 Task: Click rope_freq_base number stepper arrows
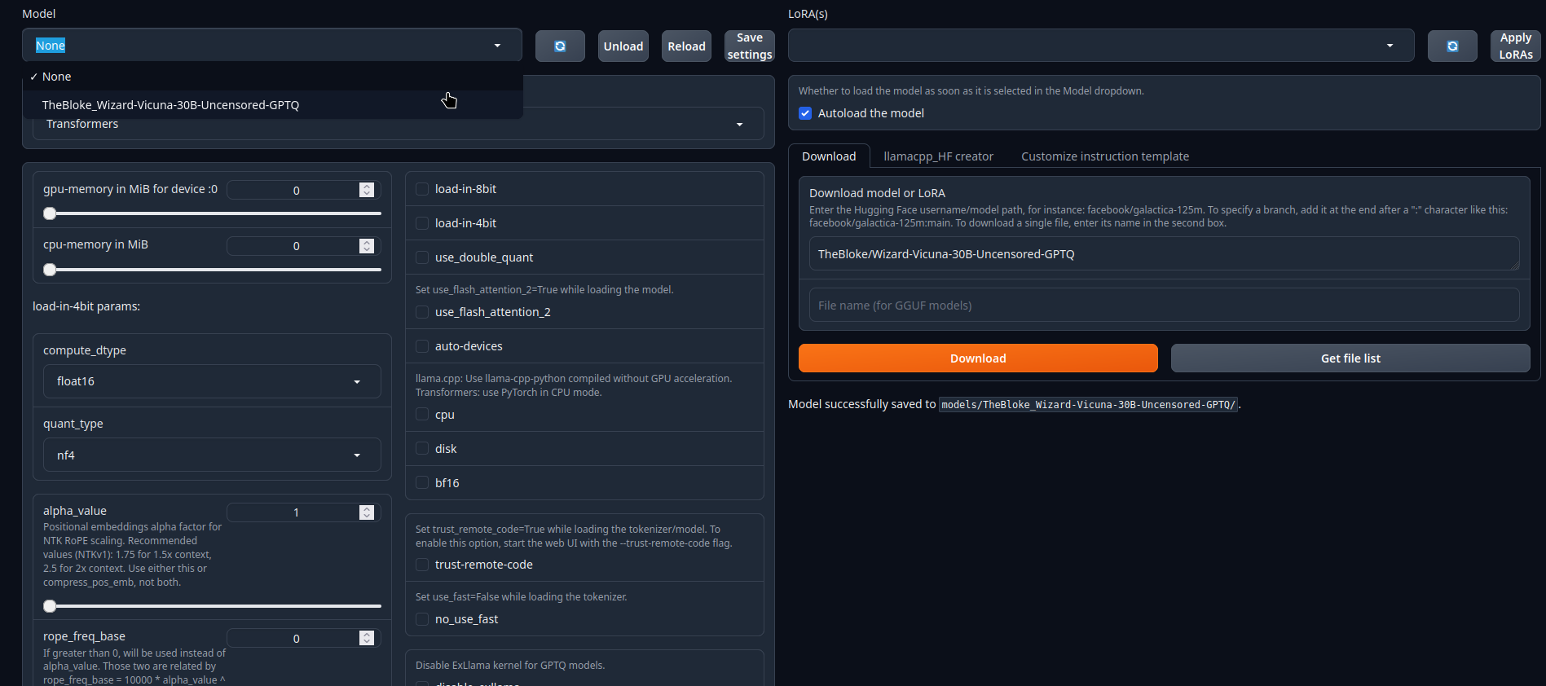(x=367, y=638)
